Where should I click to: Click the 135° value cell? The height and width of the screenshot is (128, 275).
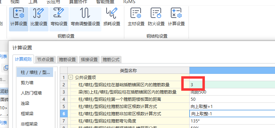coord(232,121)
